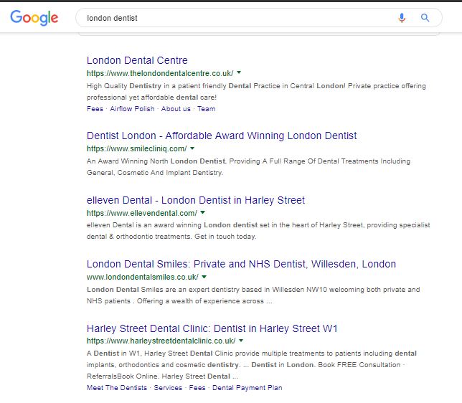The width and height of the screenshot is (462, 403).
Task: Open the London Dental Centre result
Action: [x=137, y=60]
